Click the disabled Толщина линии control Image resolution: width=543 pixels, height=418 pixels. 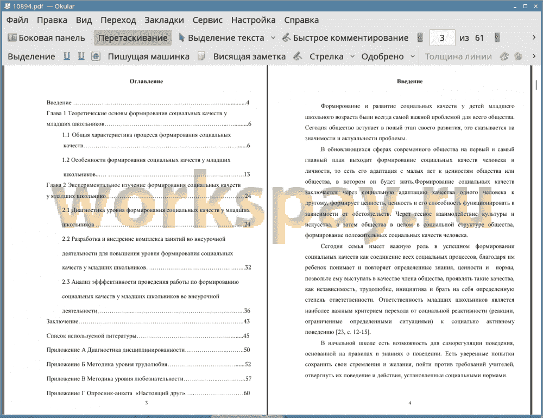458,57
